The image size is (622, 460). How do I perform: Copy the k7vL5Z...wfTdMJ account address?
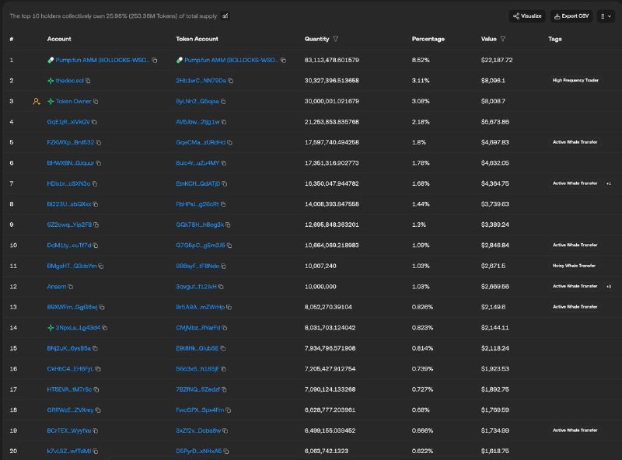[96, 451]
